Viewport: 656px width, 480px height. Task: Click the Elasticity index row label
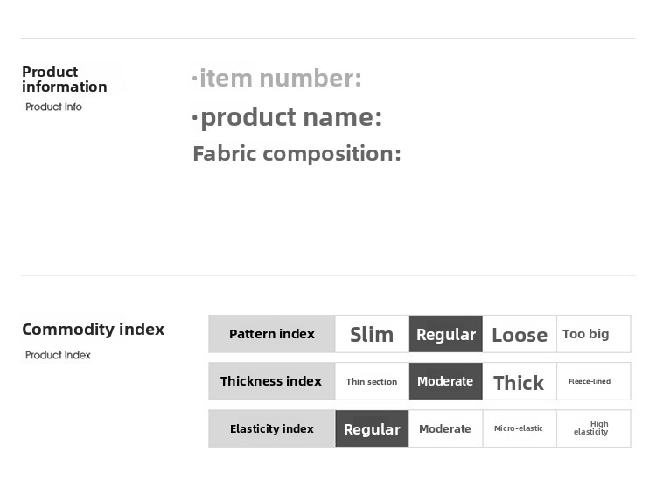[272, 428]
